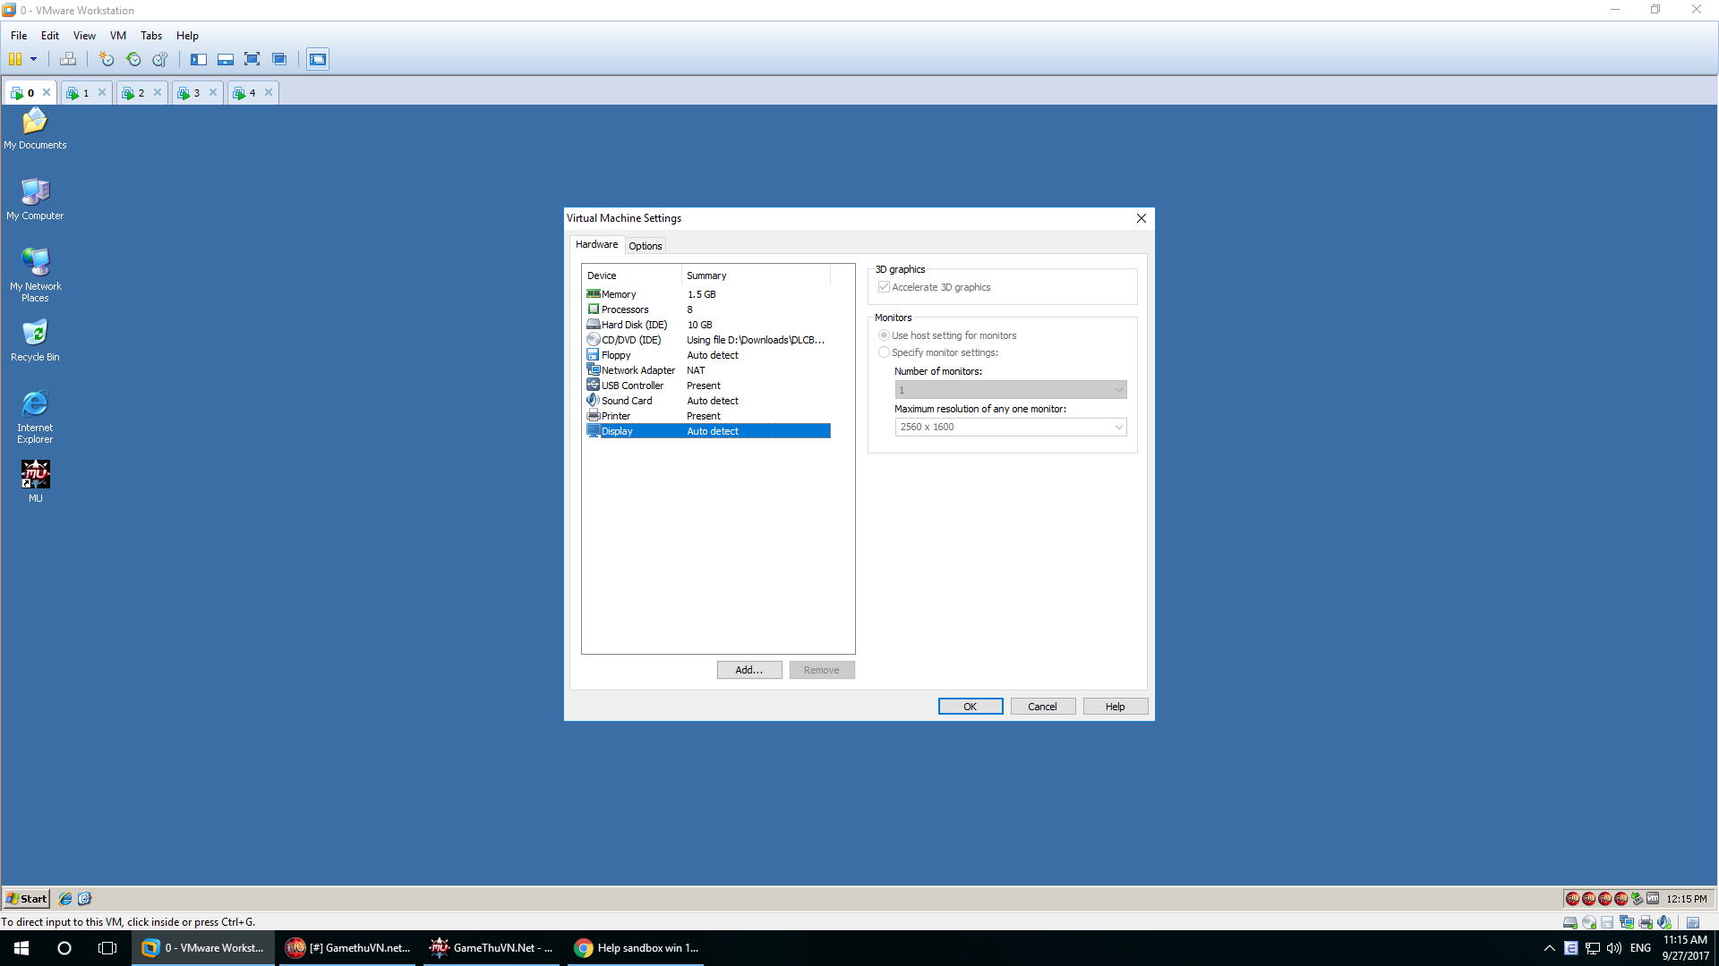Click the yellow Suspend VM pause icon
This screenshot has width=1719, height=966.
pos(15,59)
